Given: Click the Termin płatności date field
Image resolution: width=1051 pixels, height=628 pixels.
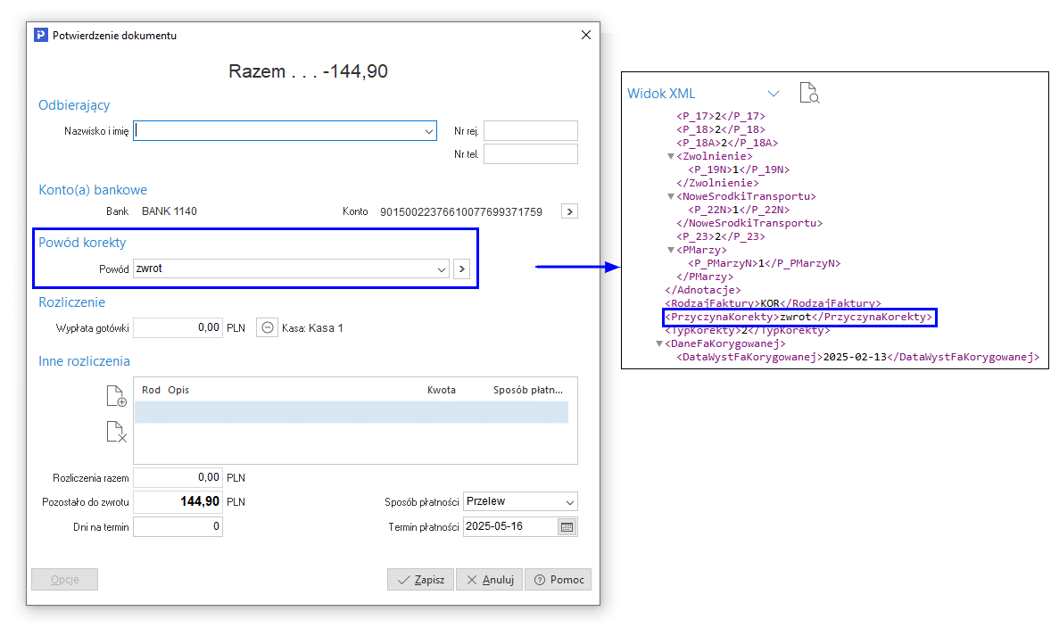Looking at the screenshot, I should pyautogui.click(x=510, y=527).
